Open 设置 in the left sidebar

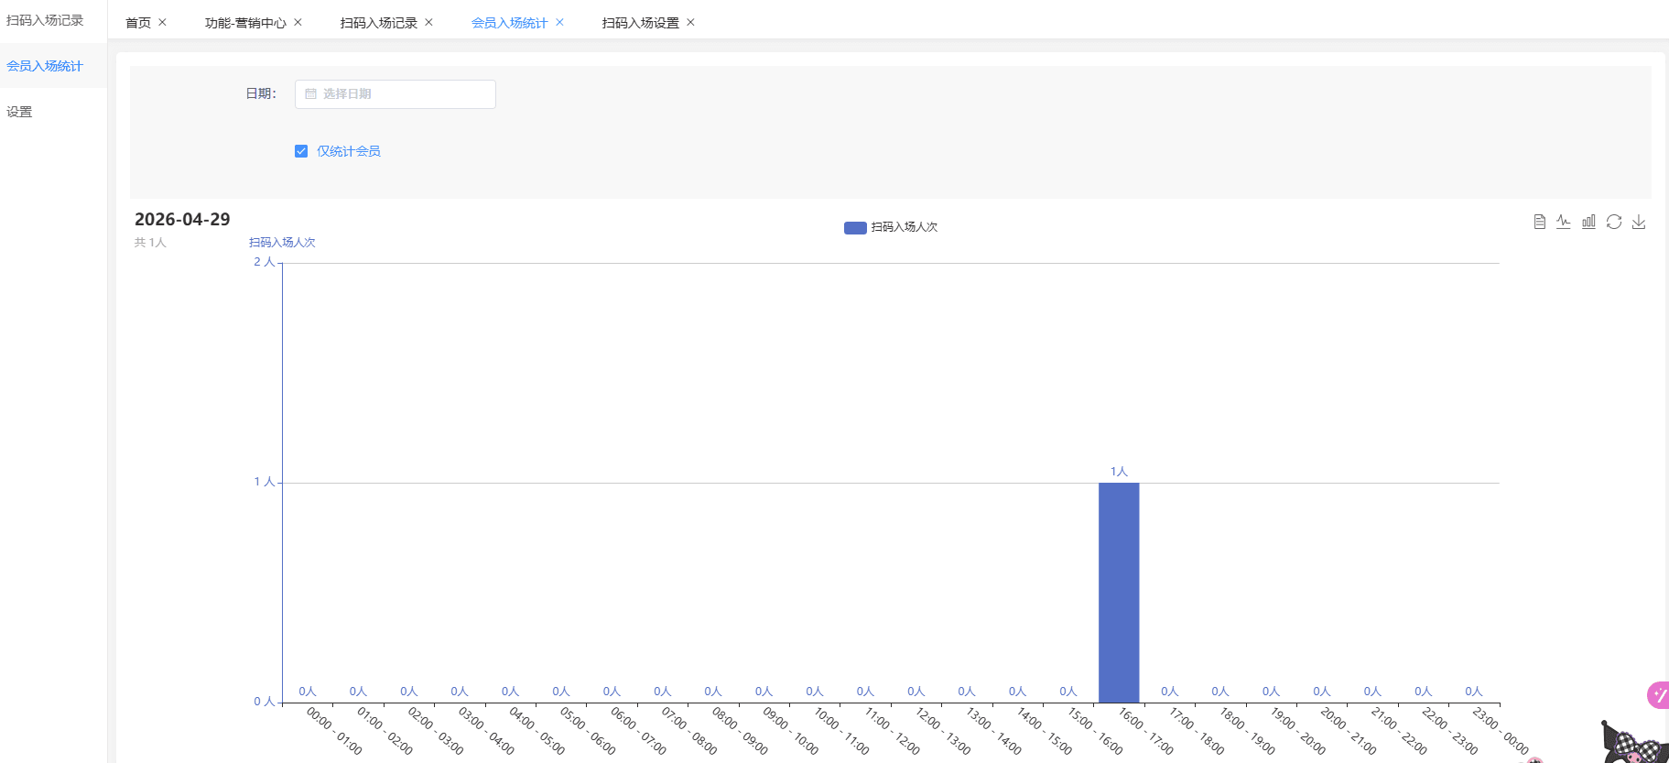(19, 112)
